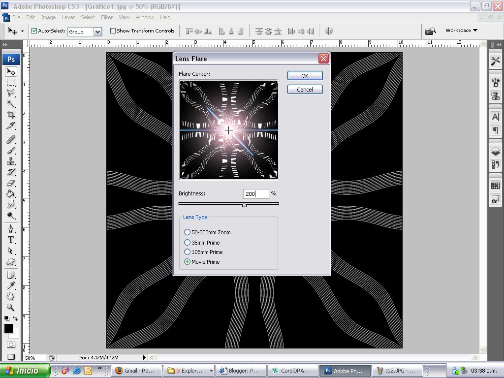Viewport: 504px width, 378px height.
Task: Select the Zoom tool
Action: (x=11, y=307)
